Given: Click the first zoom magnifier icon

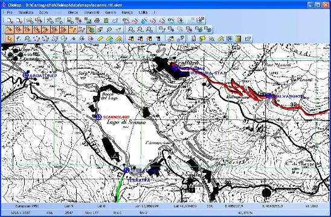Looking at the screenshot, I should [x=131, y=30].
